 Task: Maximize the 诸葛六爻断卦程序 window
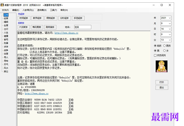point(162,5)
